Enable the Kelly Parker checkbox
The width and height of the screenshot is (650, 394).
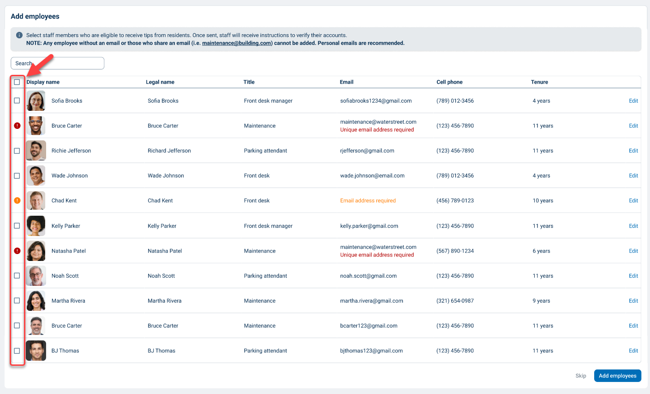tap(17, 226)
